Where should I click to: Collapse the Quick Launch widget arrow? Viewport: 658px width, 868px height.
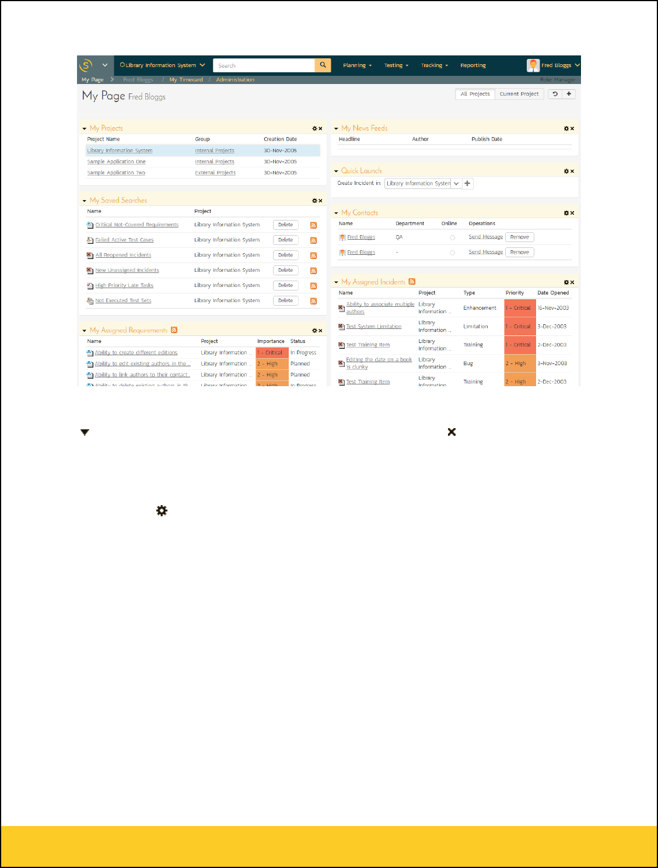336,171
